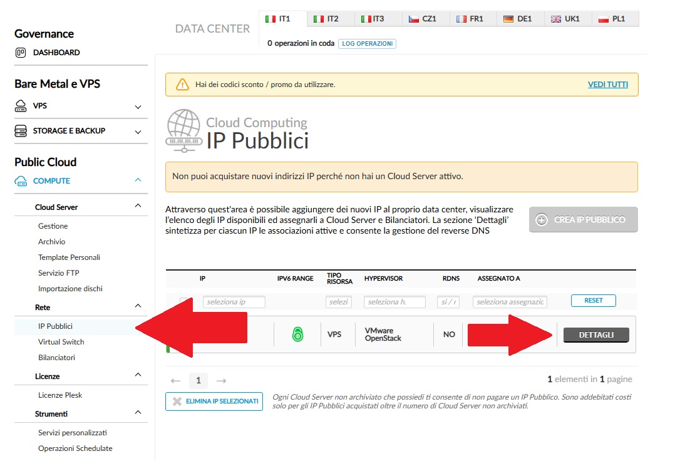Collapse the Cloud Server submenu chevron
This screenshot has height=461, width=680.
click(138, 206)
